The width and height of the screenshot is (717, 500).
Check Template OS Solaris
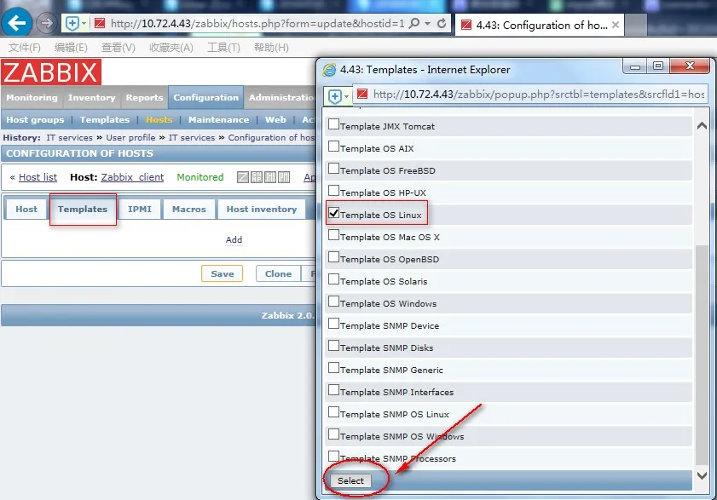(x=334, y=279)
